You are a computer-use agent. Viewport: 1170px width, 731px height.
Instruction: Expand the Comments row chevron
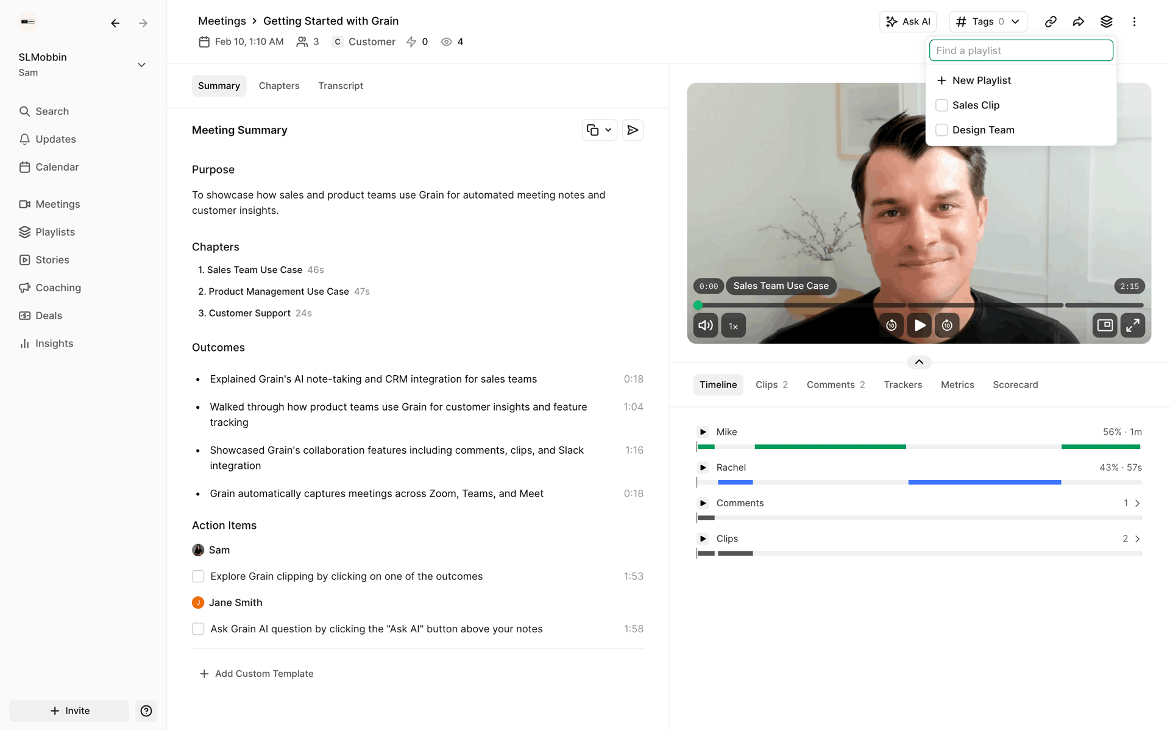pyautogui.click(x=1137, y=503)
